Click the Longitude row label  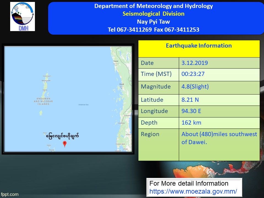(154, 111)
